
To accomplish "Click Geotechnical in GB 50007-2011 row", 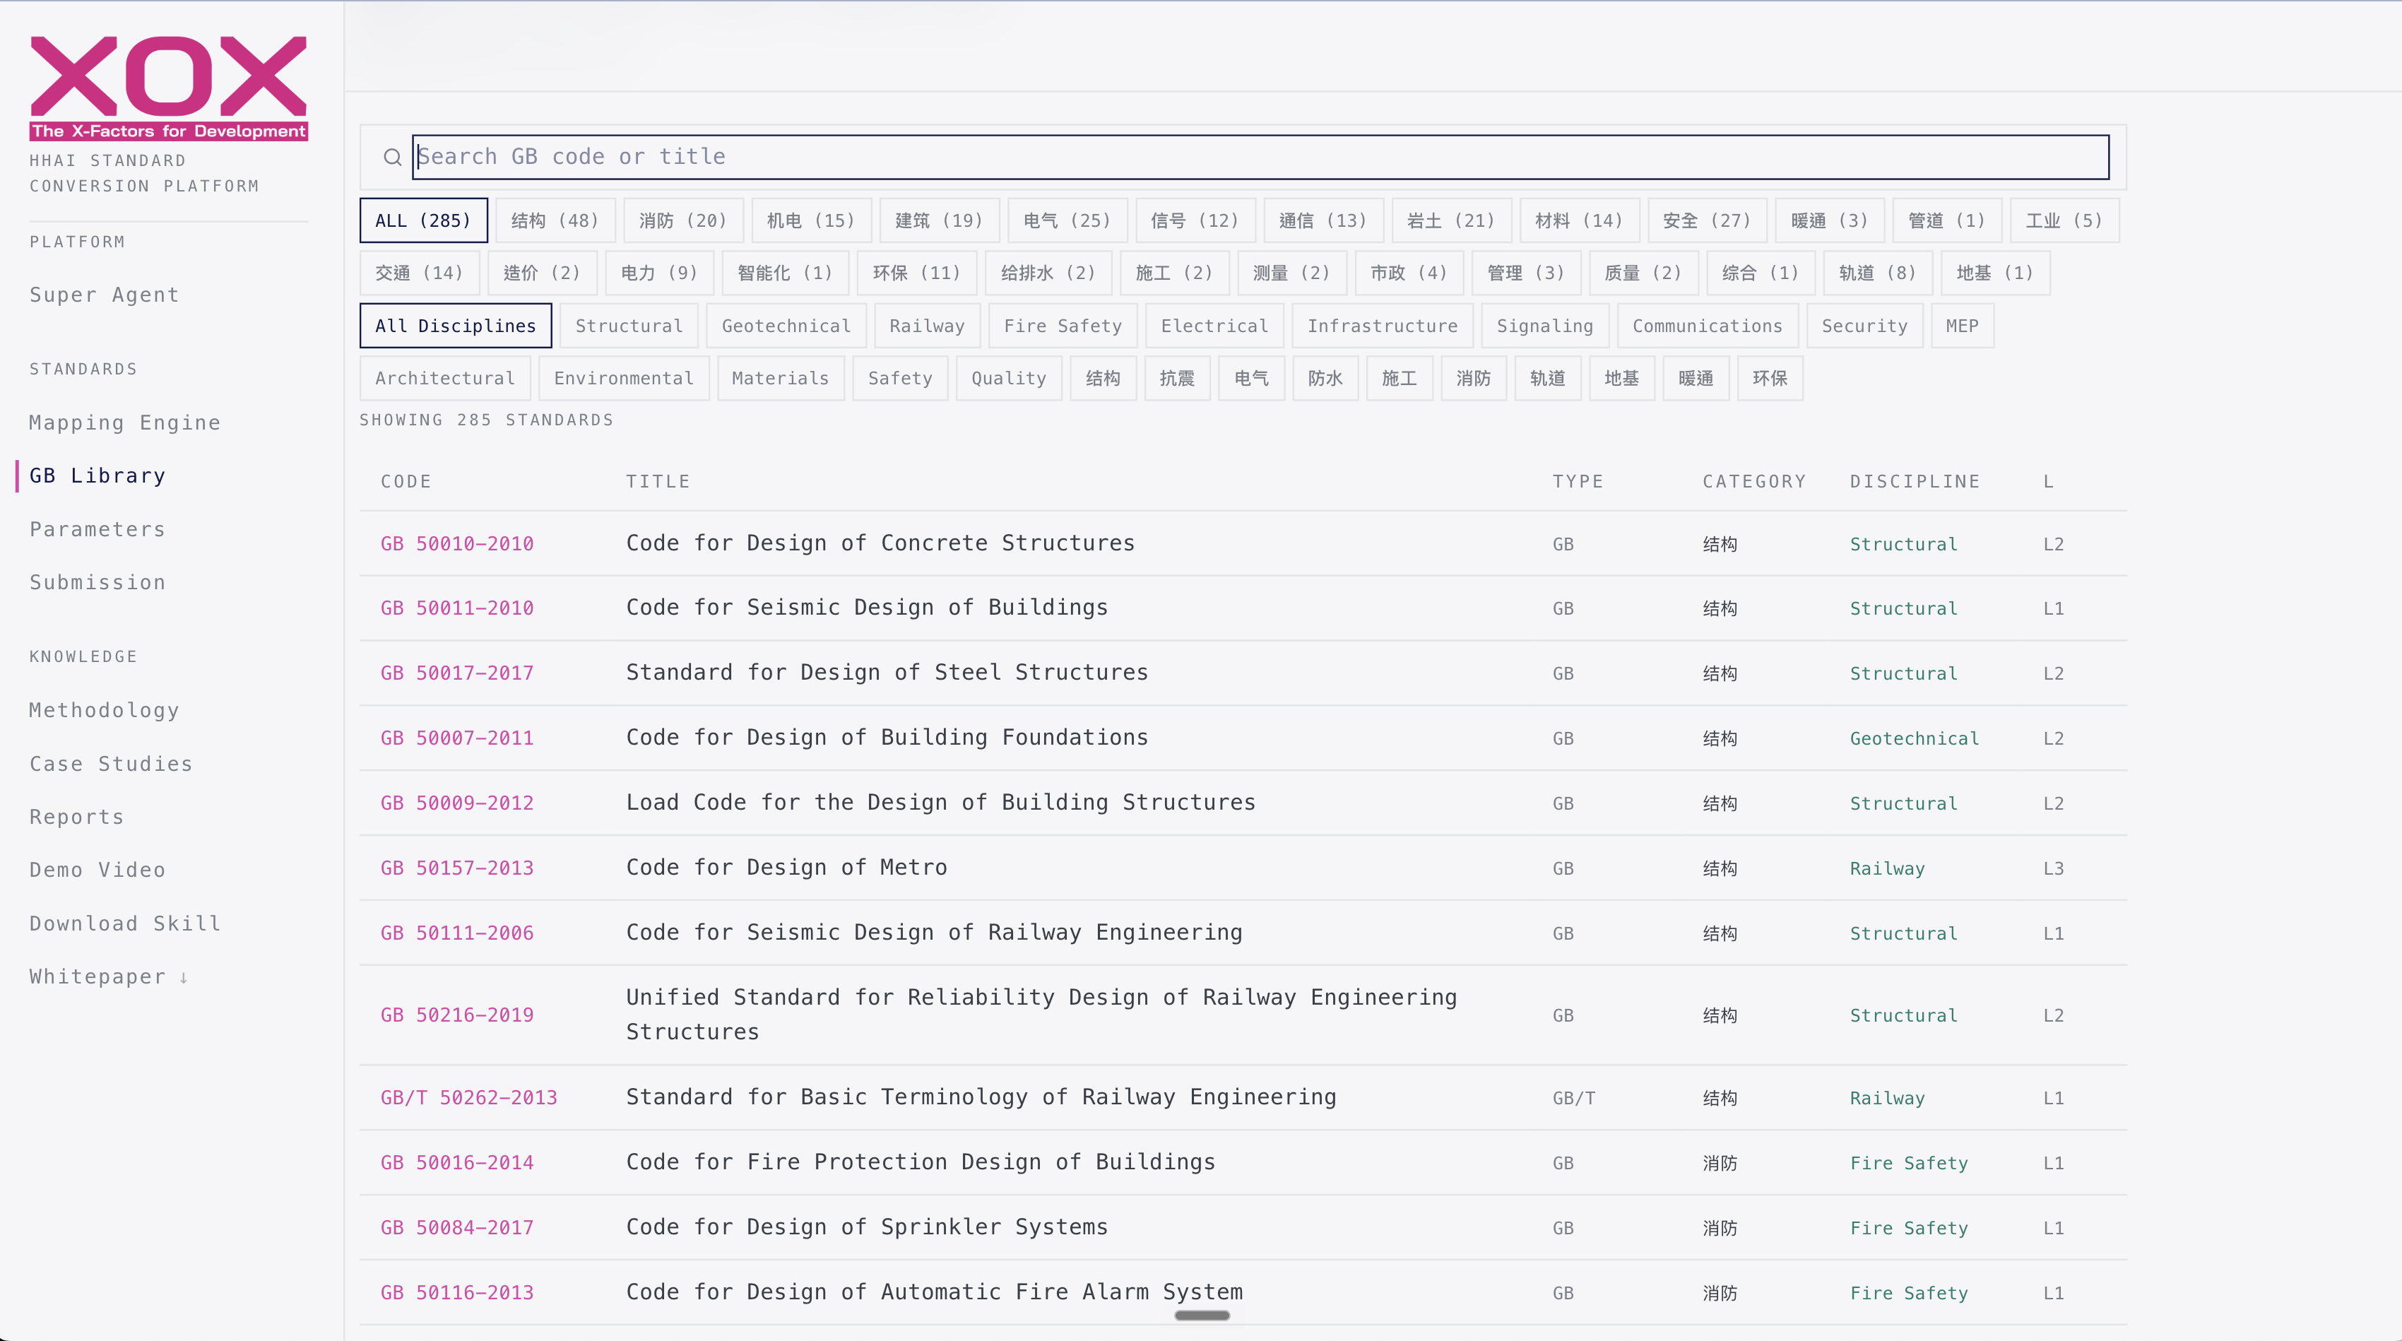I will pos(1915,738).
